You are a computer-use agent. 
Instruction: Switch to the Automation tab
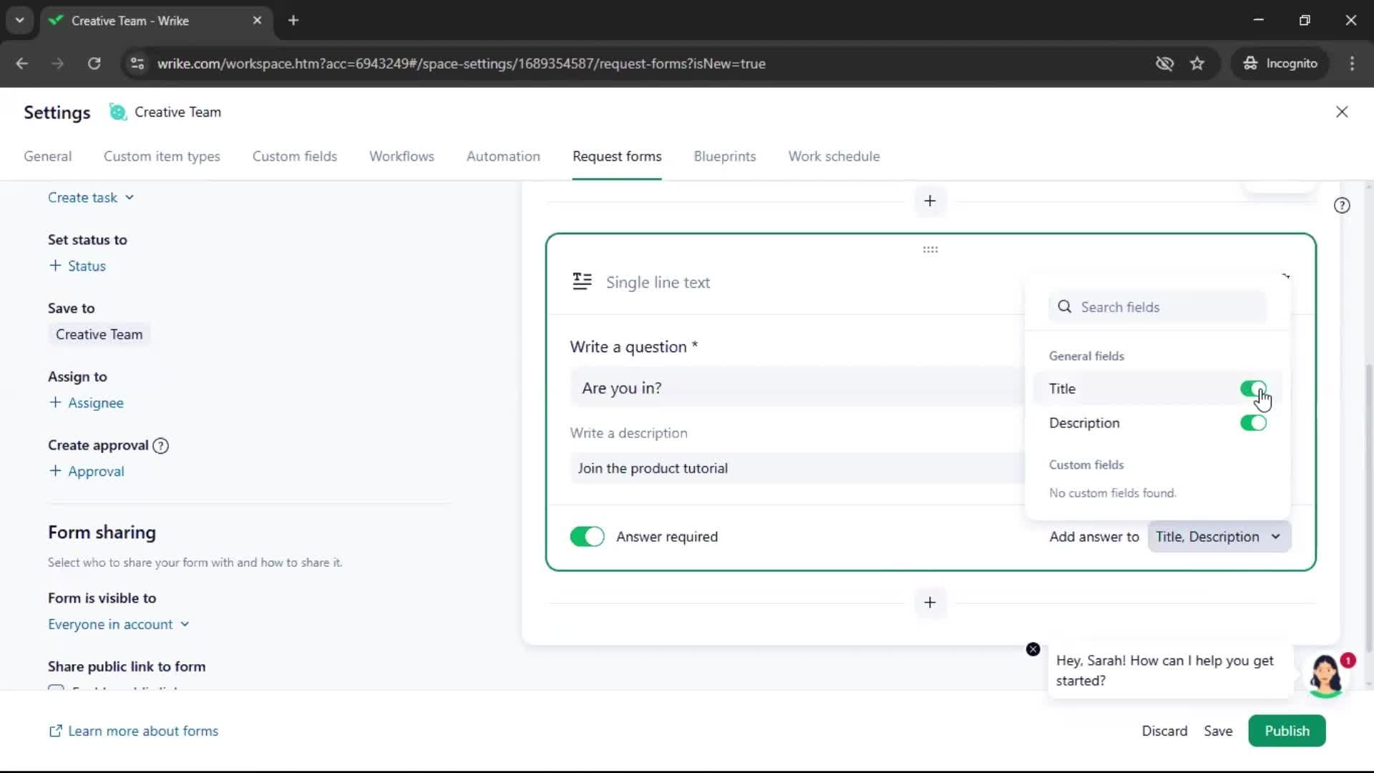pyautogui.click(x=503, y=157)
